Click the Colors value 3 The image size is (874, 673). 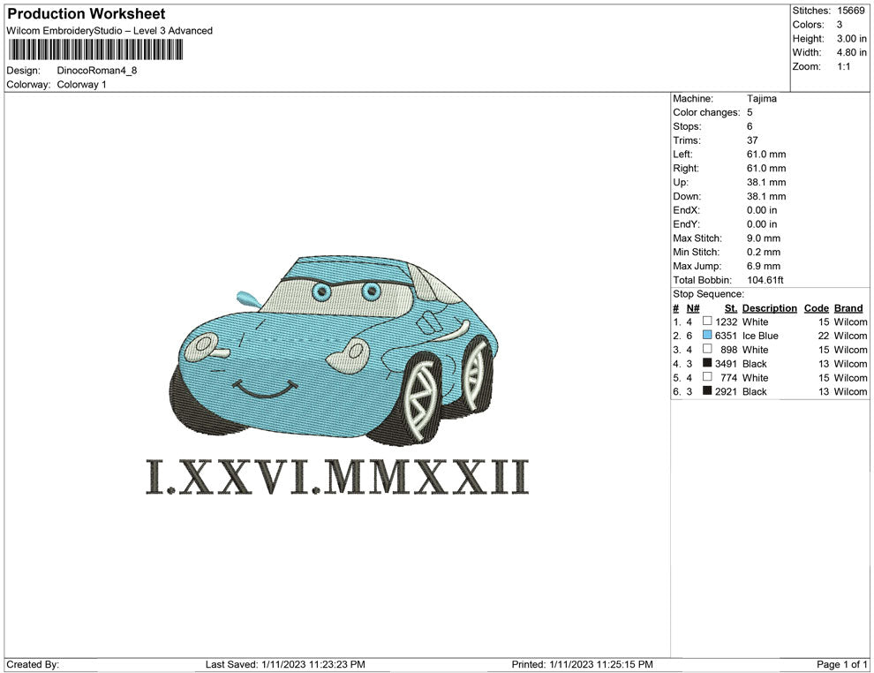(x=840, y=25)
